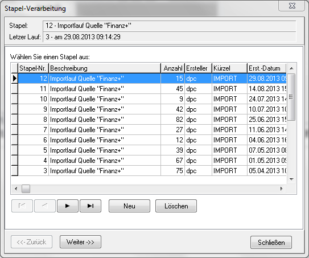
Task: Go to the next record arrow button
Action: point(68,206)
